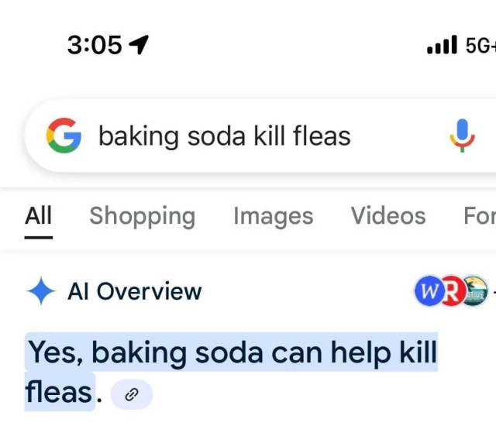Tap highlighted "Yes, baking soda can help kill" line
The height and width of the screenshot is (426, 496).
click(x=232, y=353)
